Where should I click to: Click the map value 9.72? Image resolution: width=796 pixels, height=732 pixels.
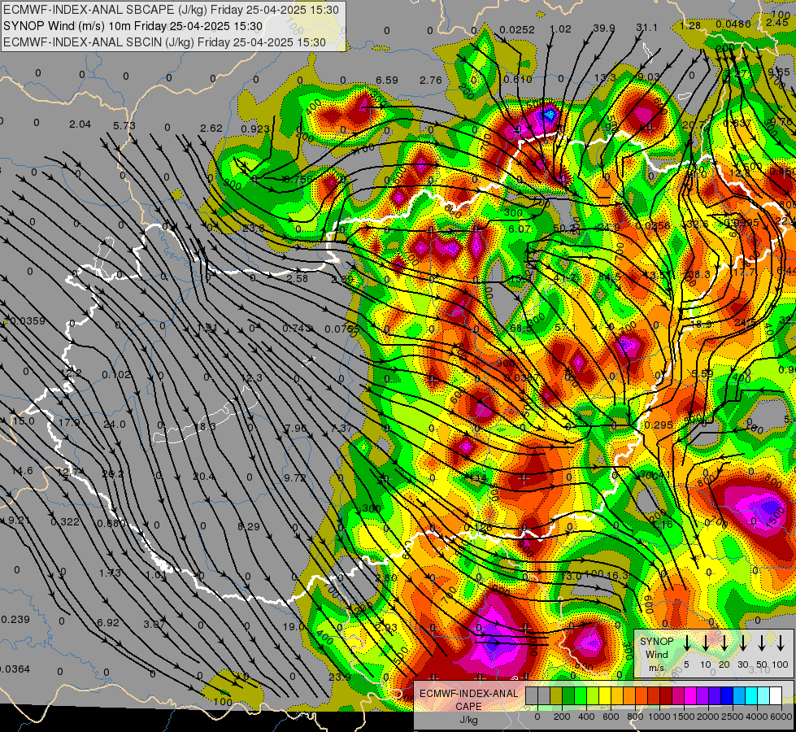coord(295,478)
